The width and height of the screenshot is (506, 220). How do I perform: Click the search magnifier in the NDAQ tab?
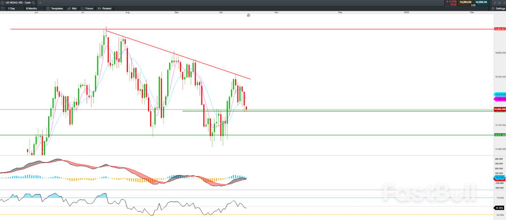(x=33, y=3)
